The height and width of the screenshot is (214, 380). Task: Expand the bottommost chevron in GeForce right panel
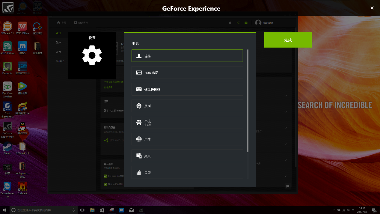[286, 176]
